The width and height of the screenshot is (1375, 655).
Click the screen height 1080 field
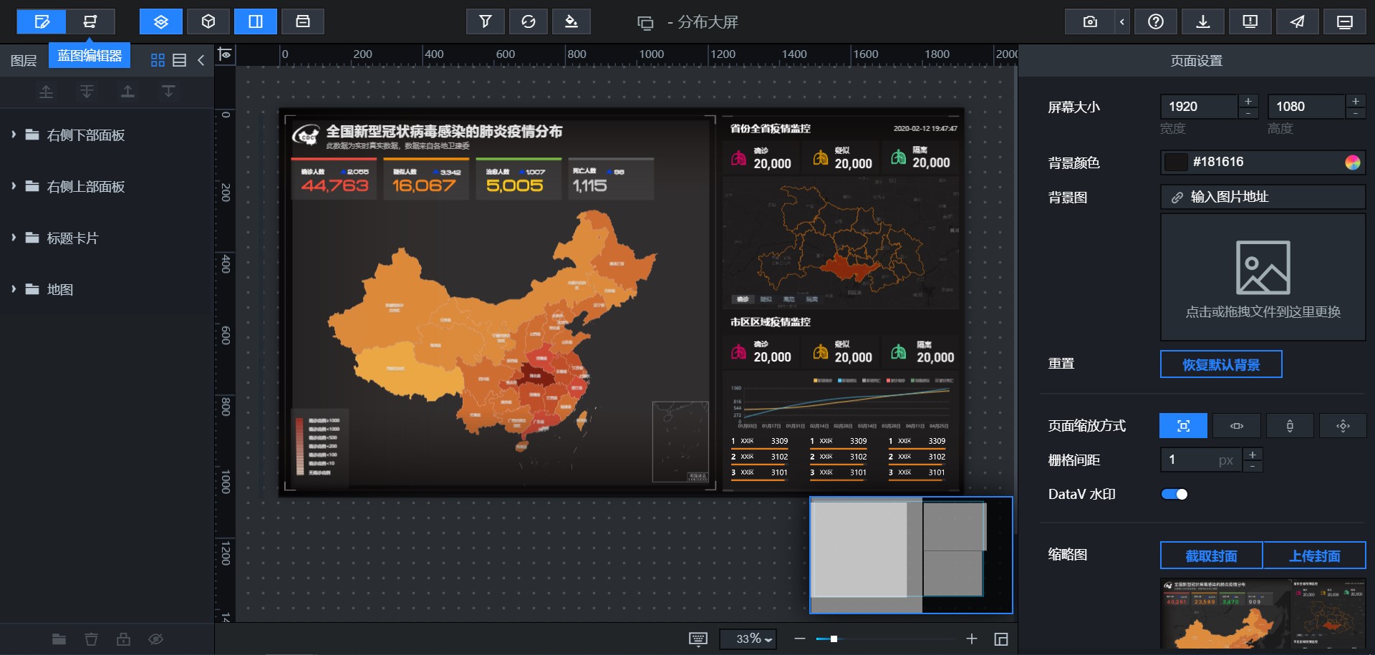click(1306, 107)
